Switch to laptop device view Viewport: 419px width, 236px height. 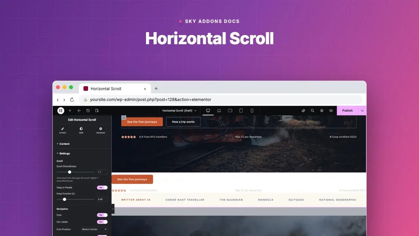[x=219, y=110]
